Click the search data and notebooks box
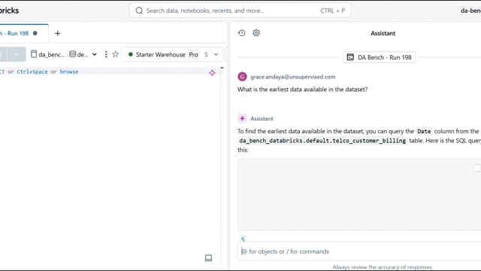Image resolution: width=481 pixels, height=271 pixels. 240,11
